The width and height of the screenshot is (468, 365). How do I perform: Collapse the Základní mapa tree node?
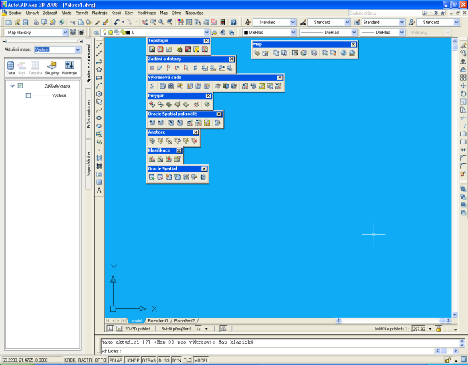point(12,86)
